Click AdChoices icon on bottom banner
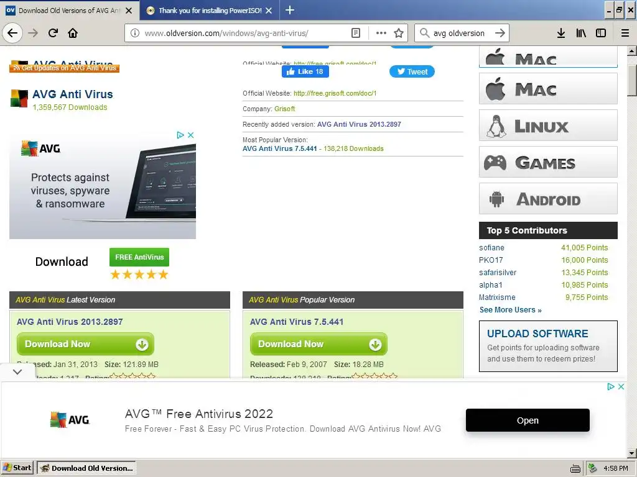Screen dimensions: 637x477 (611, 386)
